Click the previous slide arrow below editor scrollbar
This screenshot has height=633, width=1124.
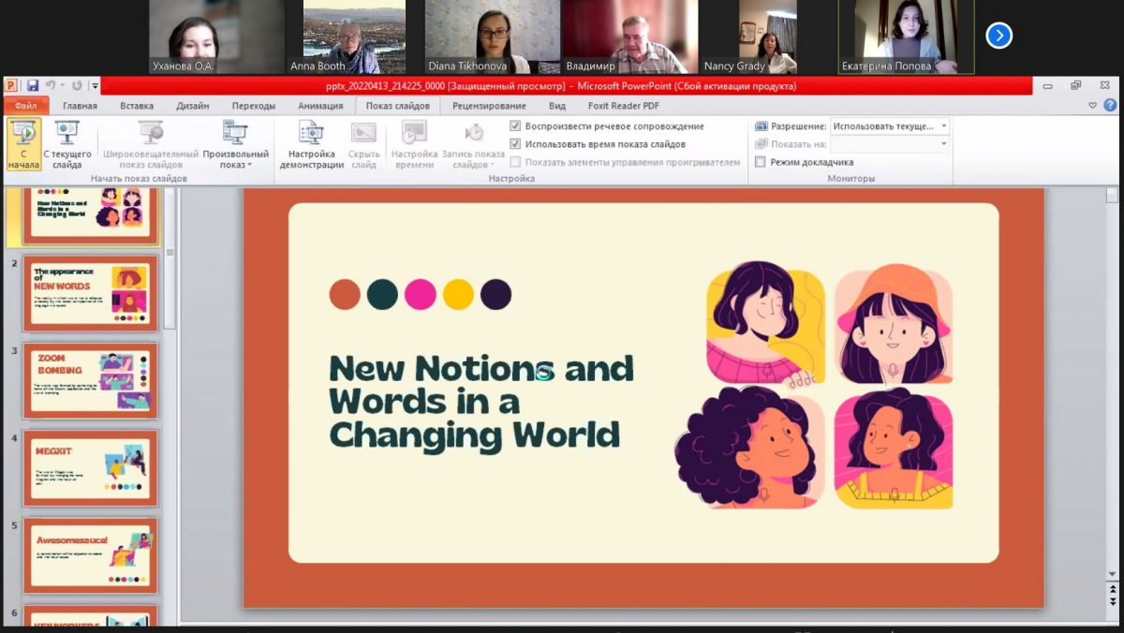[1112, 588]
